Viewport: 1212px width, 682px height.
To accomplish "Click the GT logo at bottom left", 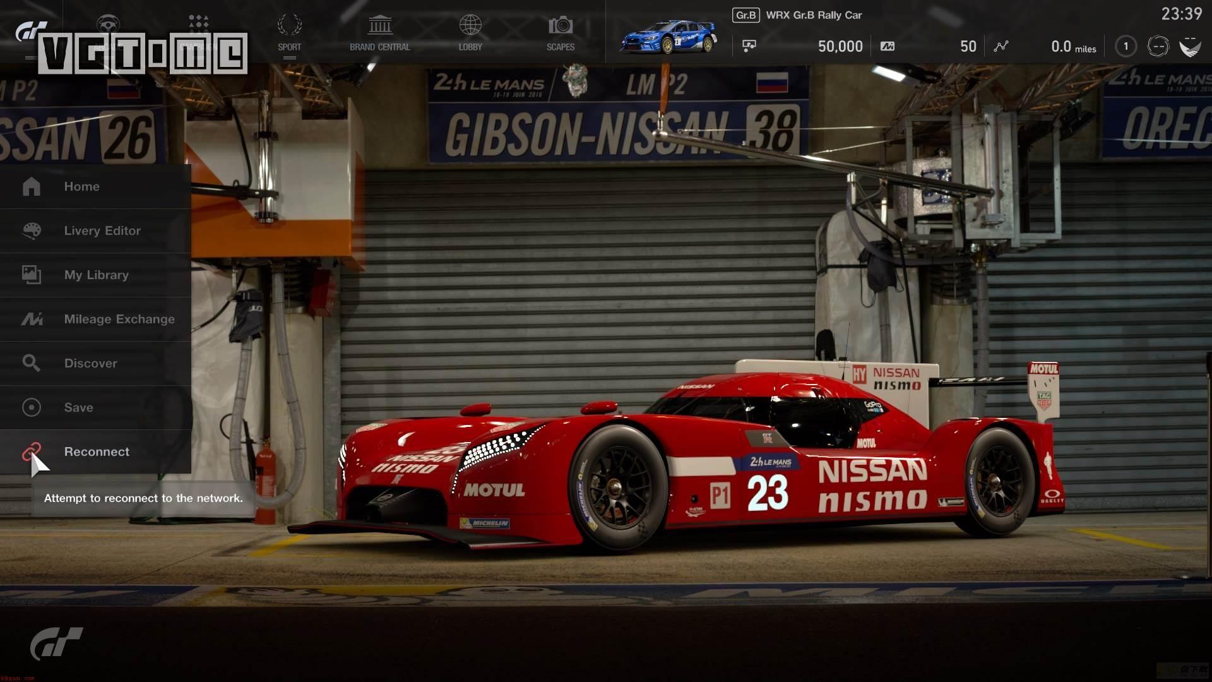I will (x=56, y=643).
